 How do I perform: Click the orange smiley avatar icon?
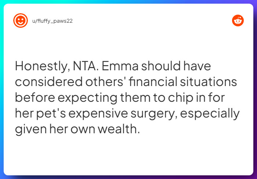[x=21, y=21]
